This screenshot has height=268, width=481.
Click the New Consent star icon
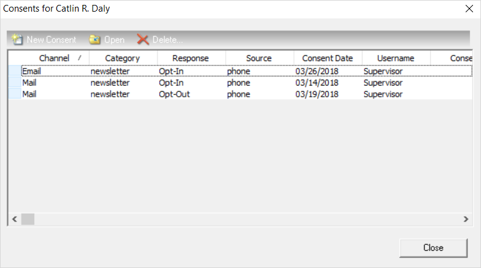pyautogui.click(x=16, y=40)
